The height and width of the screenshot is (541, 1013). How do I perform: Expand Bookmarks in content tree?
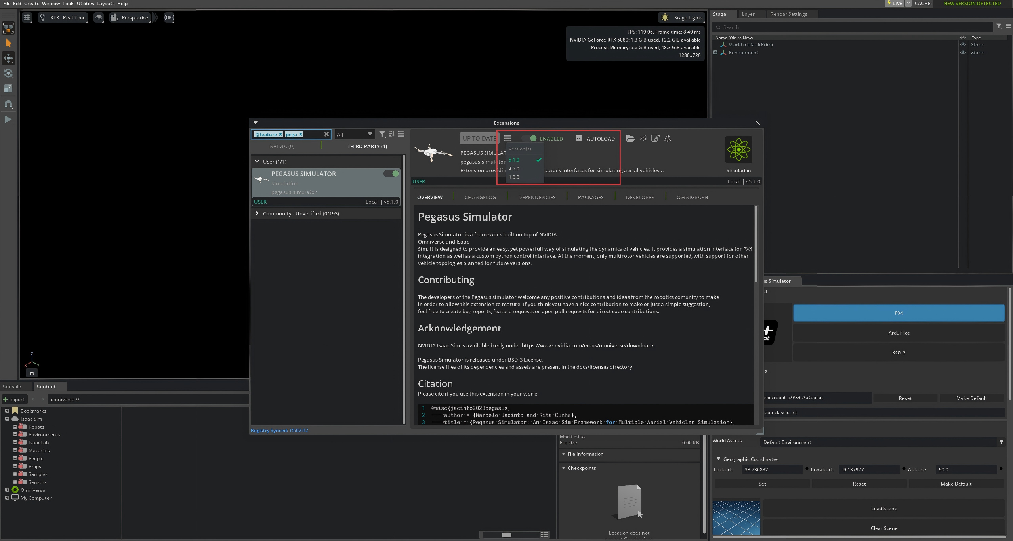point(7,411)
